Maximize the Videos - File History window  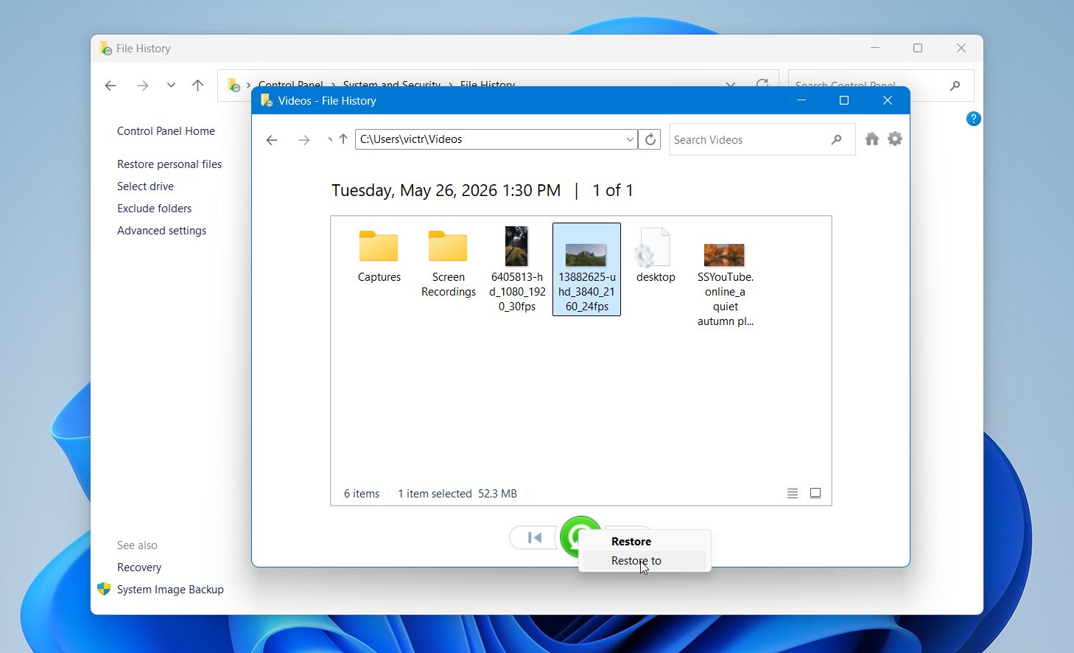tap(844, 100)
